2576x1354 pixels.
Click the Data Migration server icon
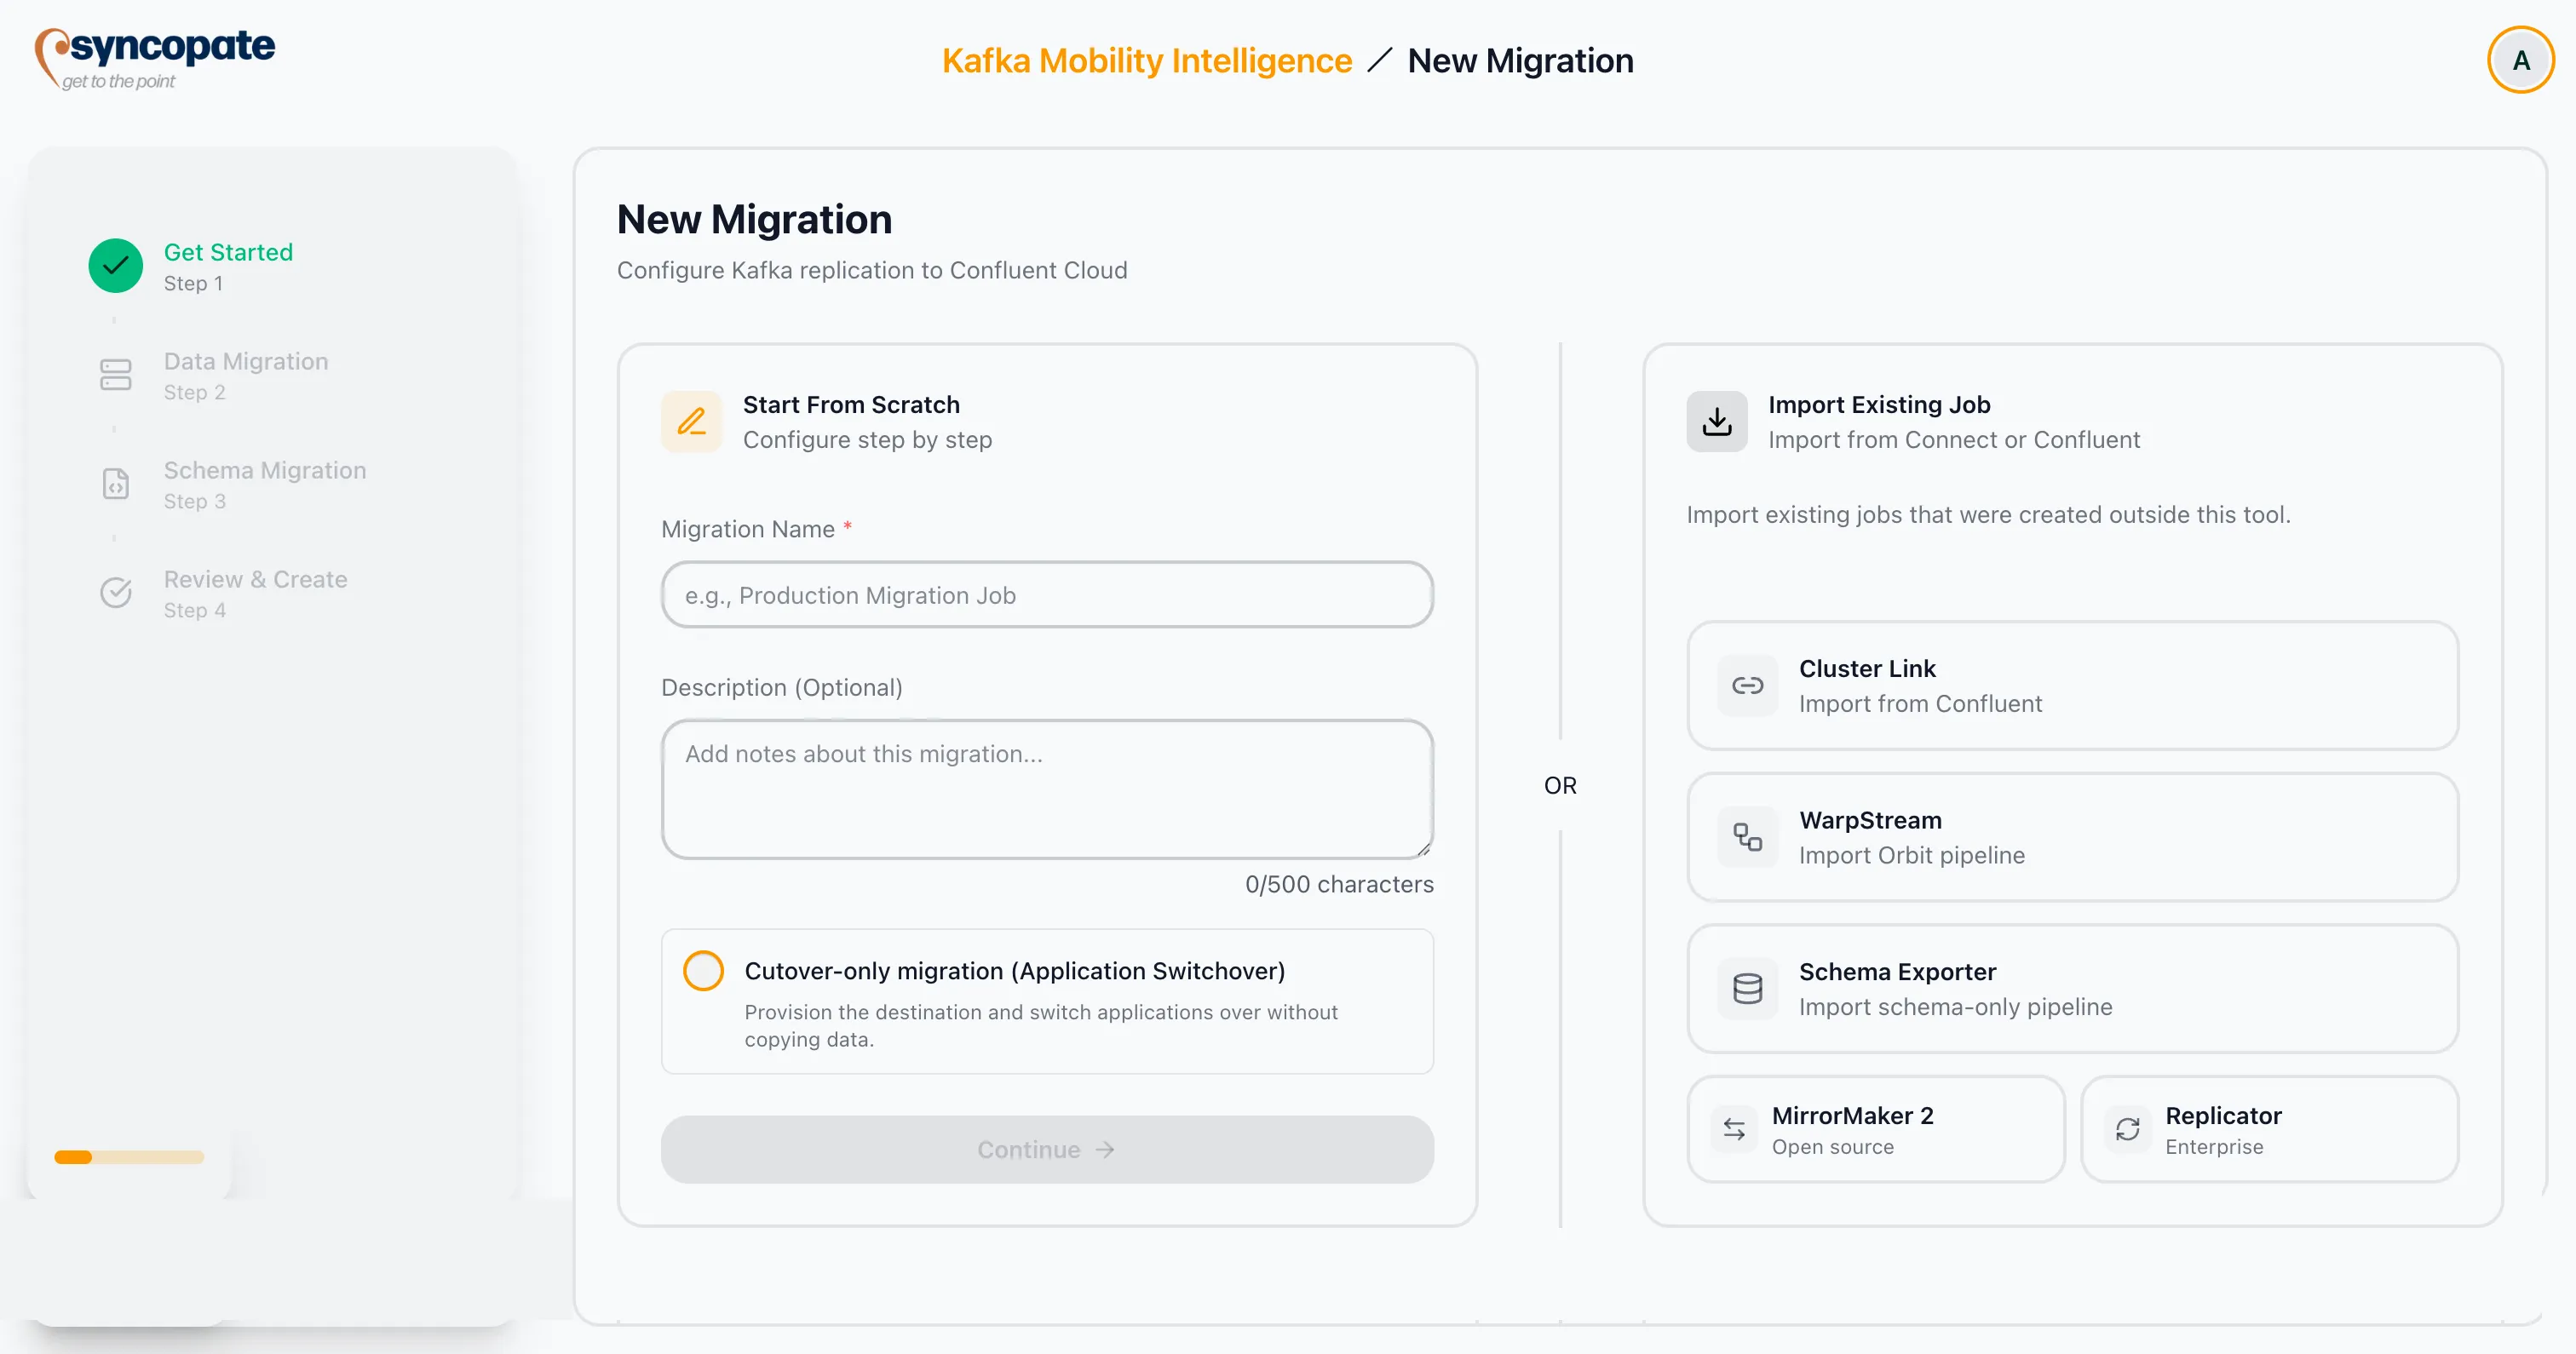click(116, 375)
